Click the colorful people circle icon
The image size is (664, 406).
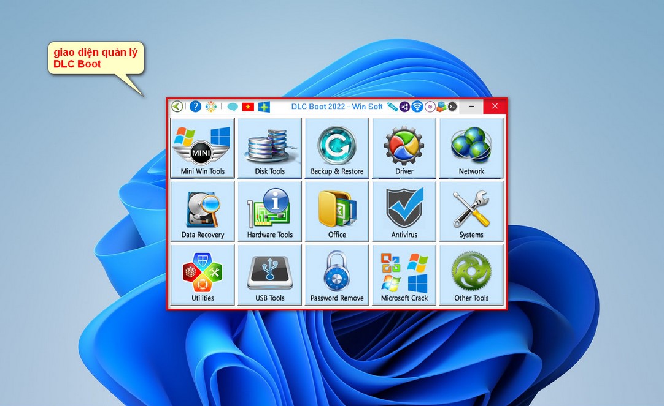pos(211,107)
